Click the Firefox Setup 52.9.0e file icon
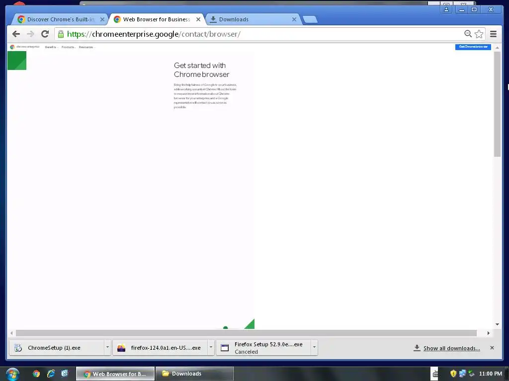 (225, 348)
